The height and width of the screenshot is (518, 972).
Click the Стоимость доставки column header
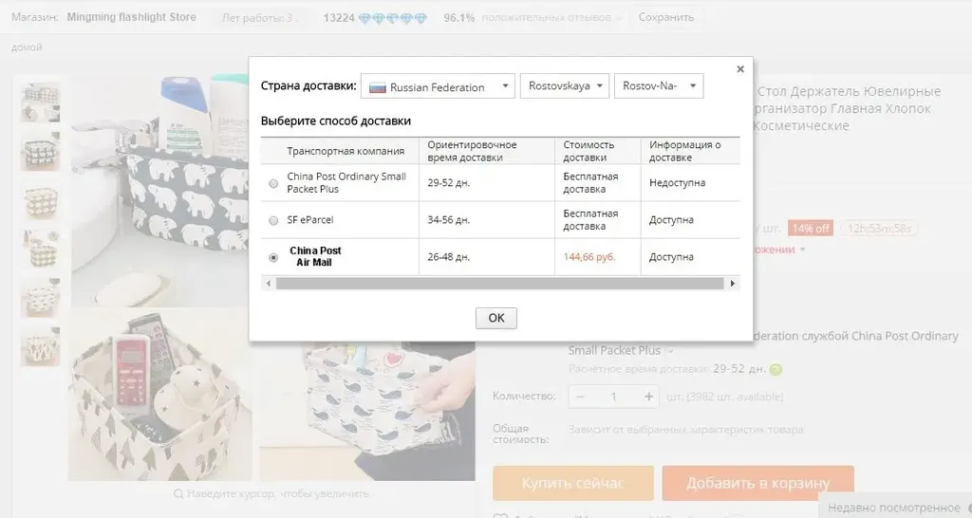pyautogui.click(x=589, y=151)
